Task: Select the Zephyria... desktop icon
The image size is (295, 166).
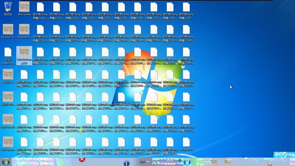Action: click(x=8, y=76)
